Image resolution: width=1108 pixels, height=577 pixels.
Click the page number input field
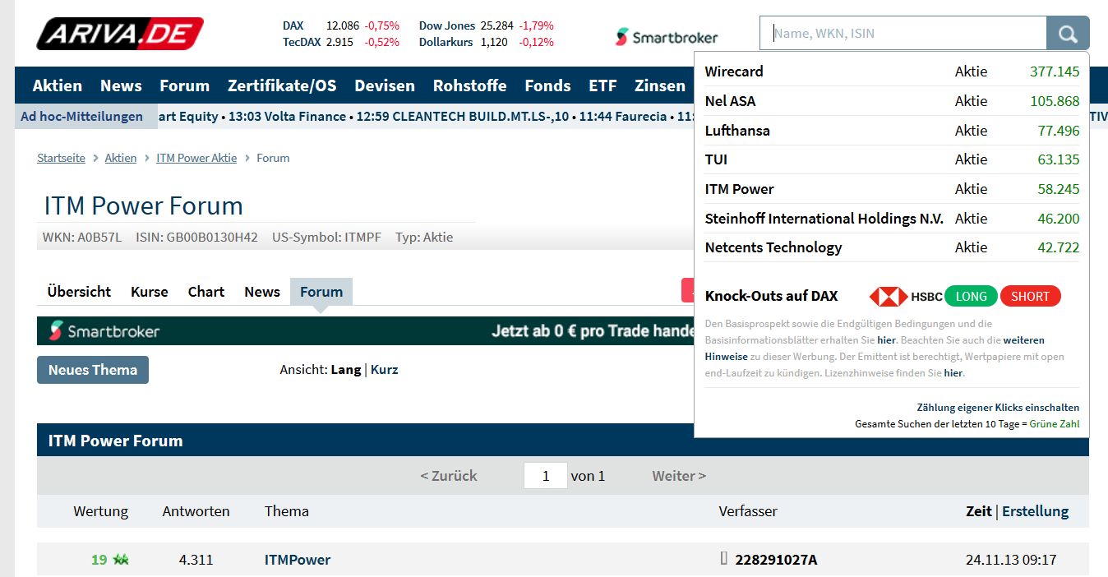[x=546, y=476]
